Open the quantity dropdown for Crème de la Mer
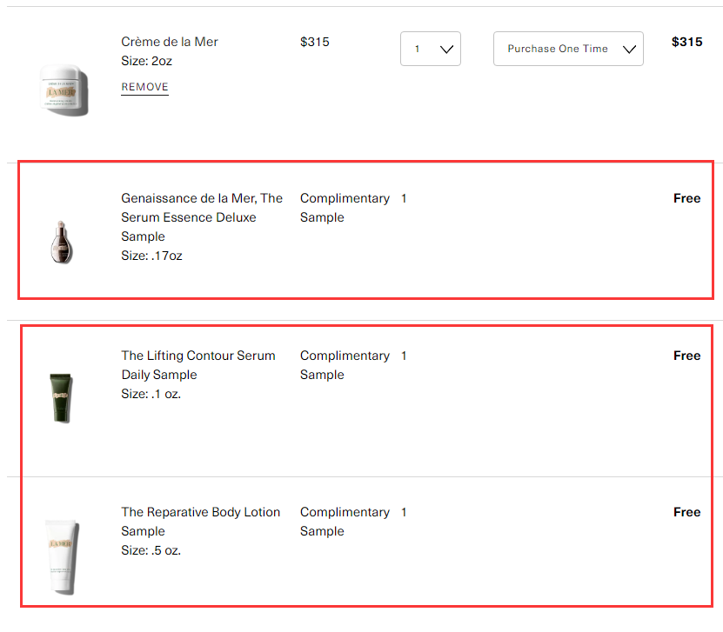The image size is (723, 632). (431, 50)
